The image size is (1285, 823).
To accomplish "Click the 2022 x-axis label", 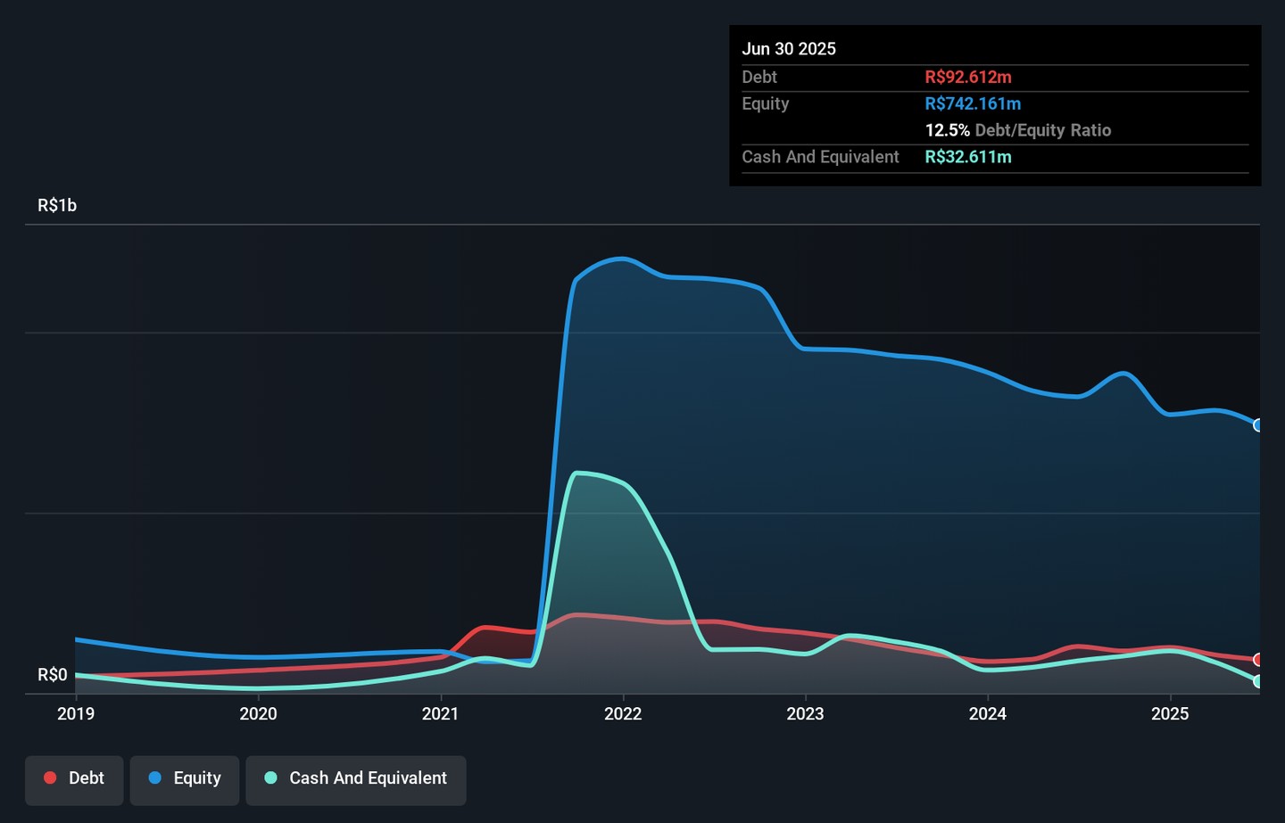I will click(623, 713).
